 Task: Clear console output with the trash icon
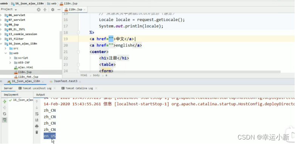[x=37, y=132]
